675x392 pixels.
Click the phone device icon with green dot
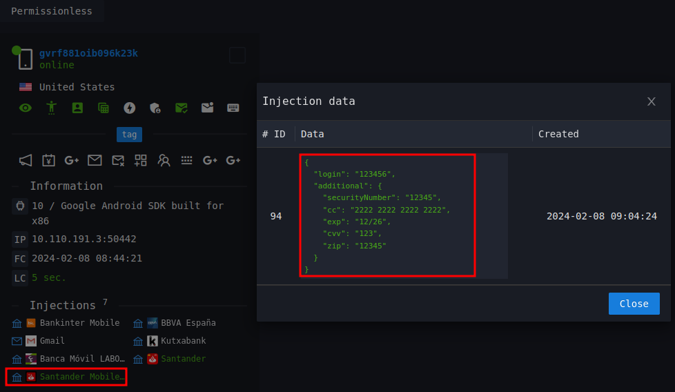tap(25, 58)
